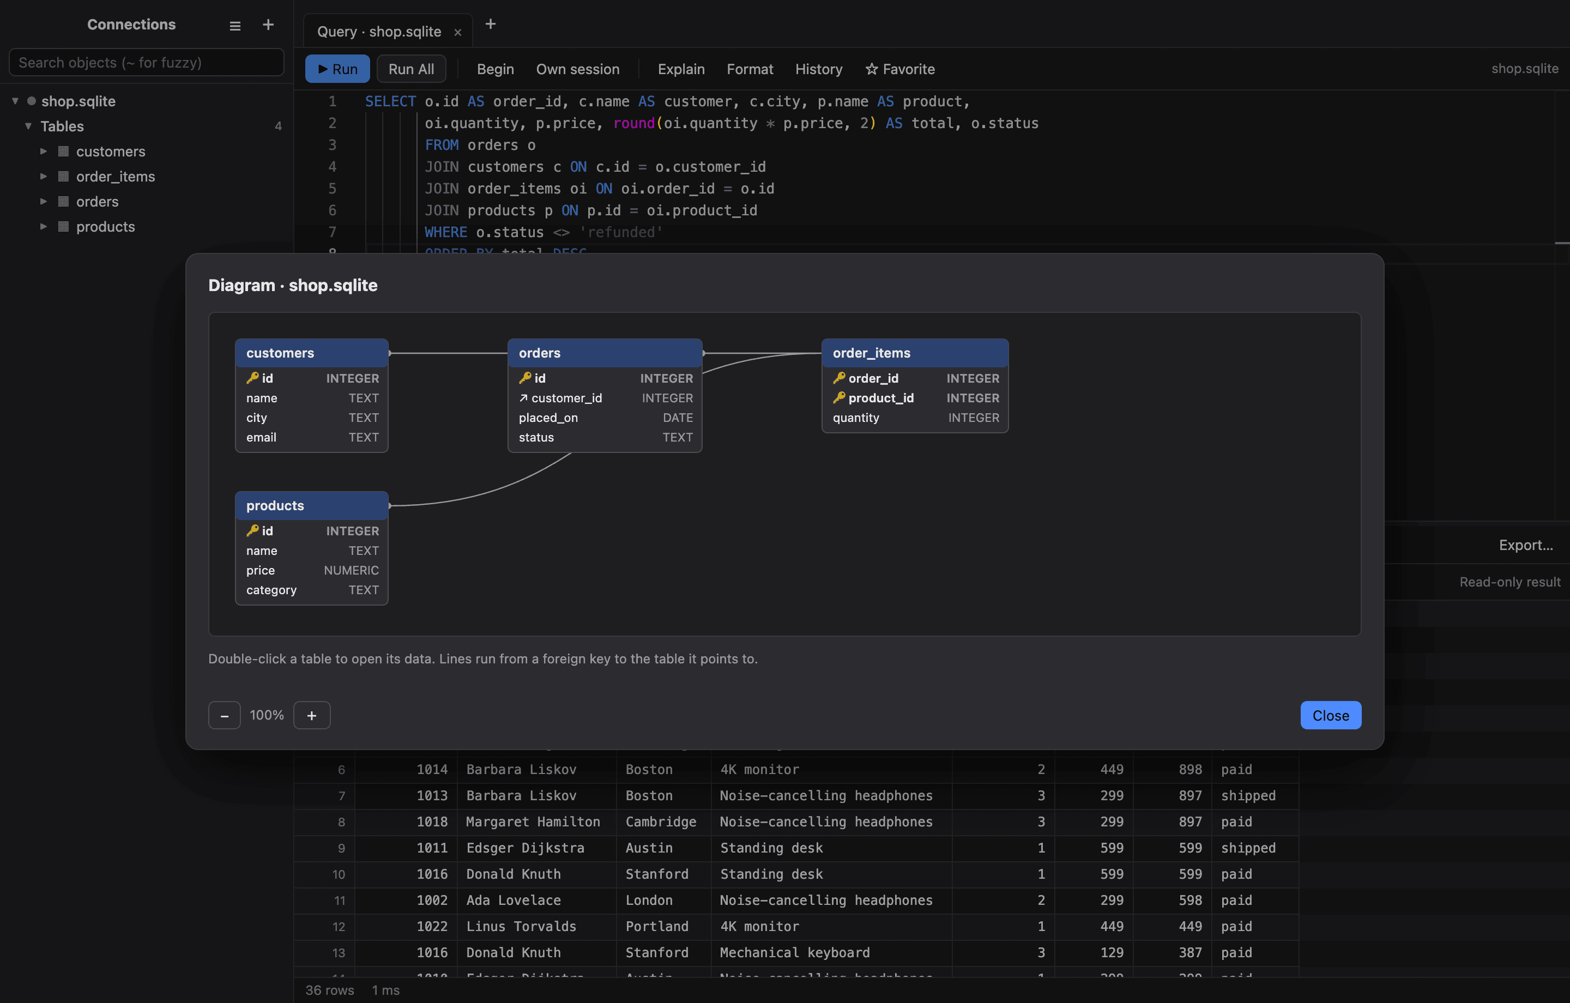This screenshot has width=1570, height=1003.
Task: Close the diagram dialog
Action: (1330, 715)
